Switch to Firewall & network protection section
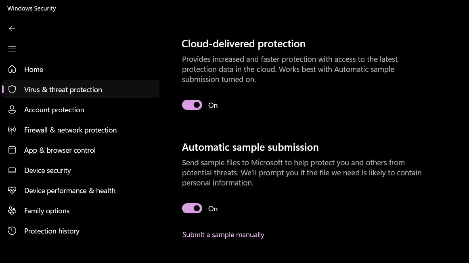The width and height of the screenshot is (469, 263). click(x=70, y=130)
